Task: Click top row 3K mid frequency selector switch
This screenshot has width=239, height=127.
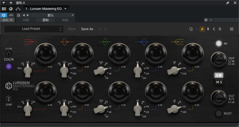Action: click(x=101, y=71)
